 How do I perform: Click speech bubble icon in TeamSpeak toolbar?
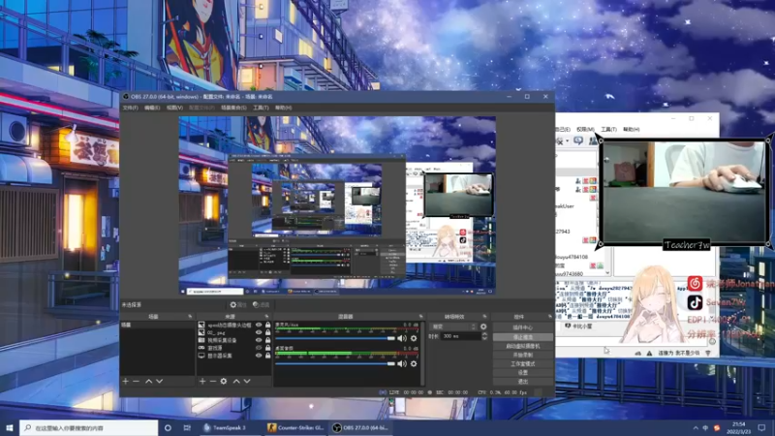click(x=577, y=140)
